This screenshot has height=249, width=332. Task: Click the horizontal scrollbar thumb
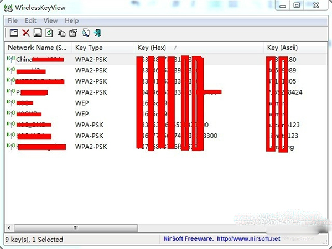click(76, 228)
